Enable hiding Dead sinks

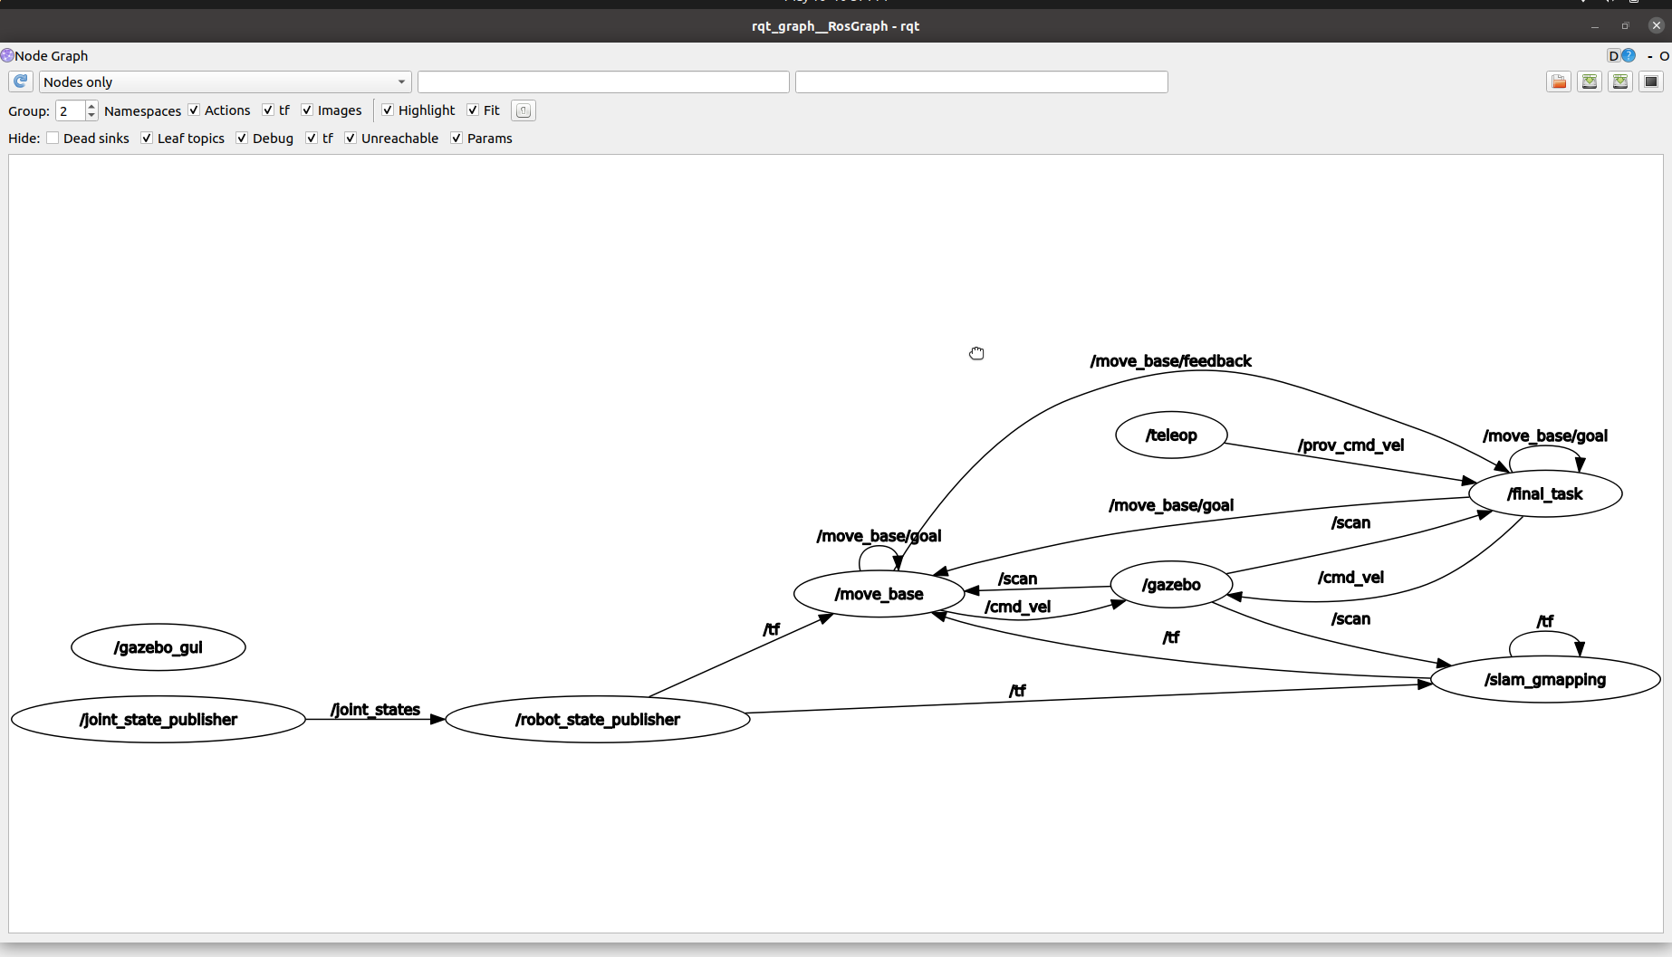53,138
